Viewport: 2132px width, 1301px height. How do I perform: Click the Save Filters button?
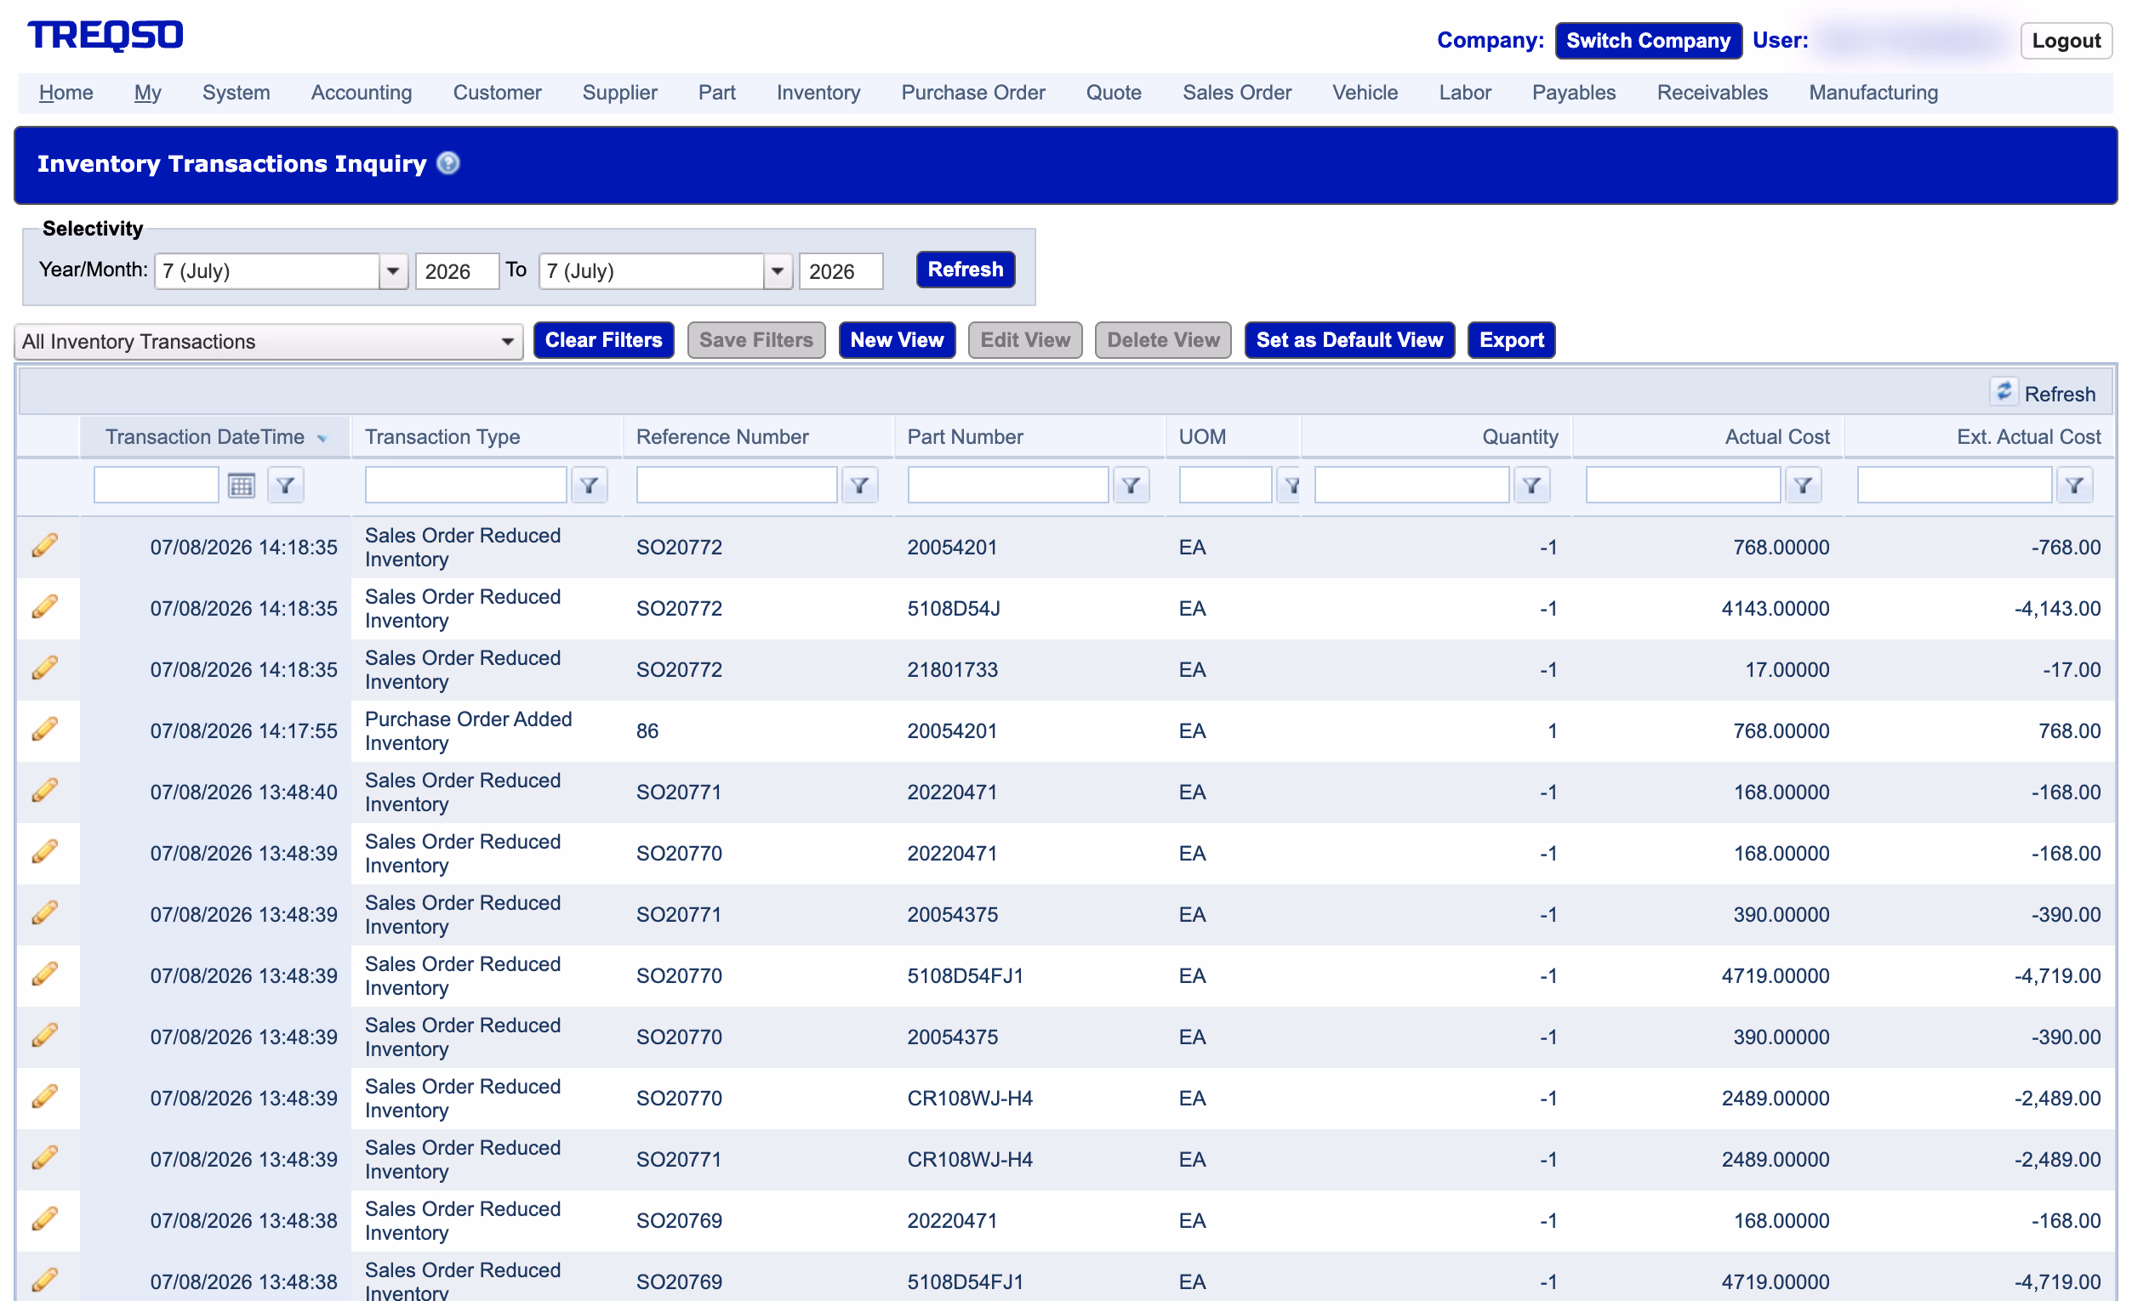click(x=755, y=340)
